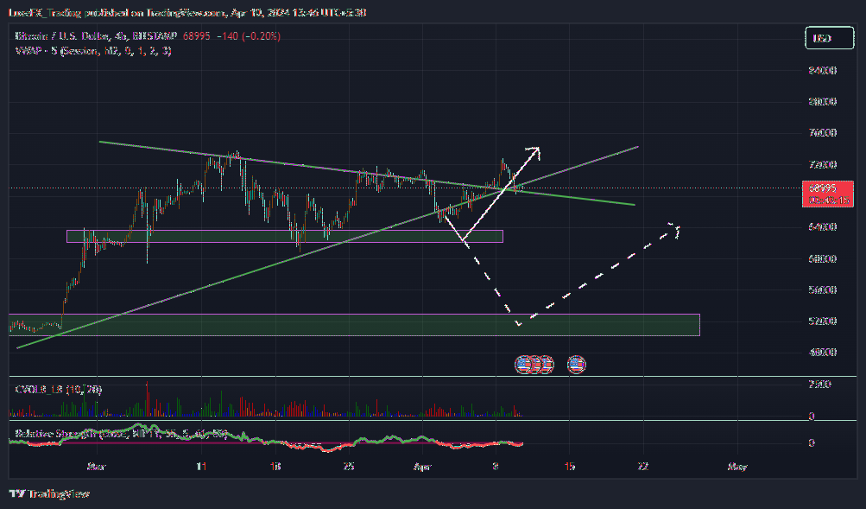
Task: Click the red 68995 current price tag
Action: pyautogui.click(x=827, y=194)
